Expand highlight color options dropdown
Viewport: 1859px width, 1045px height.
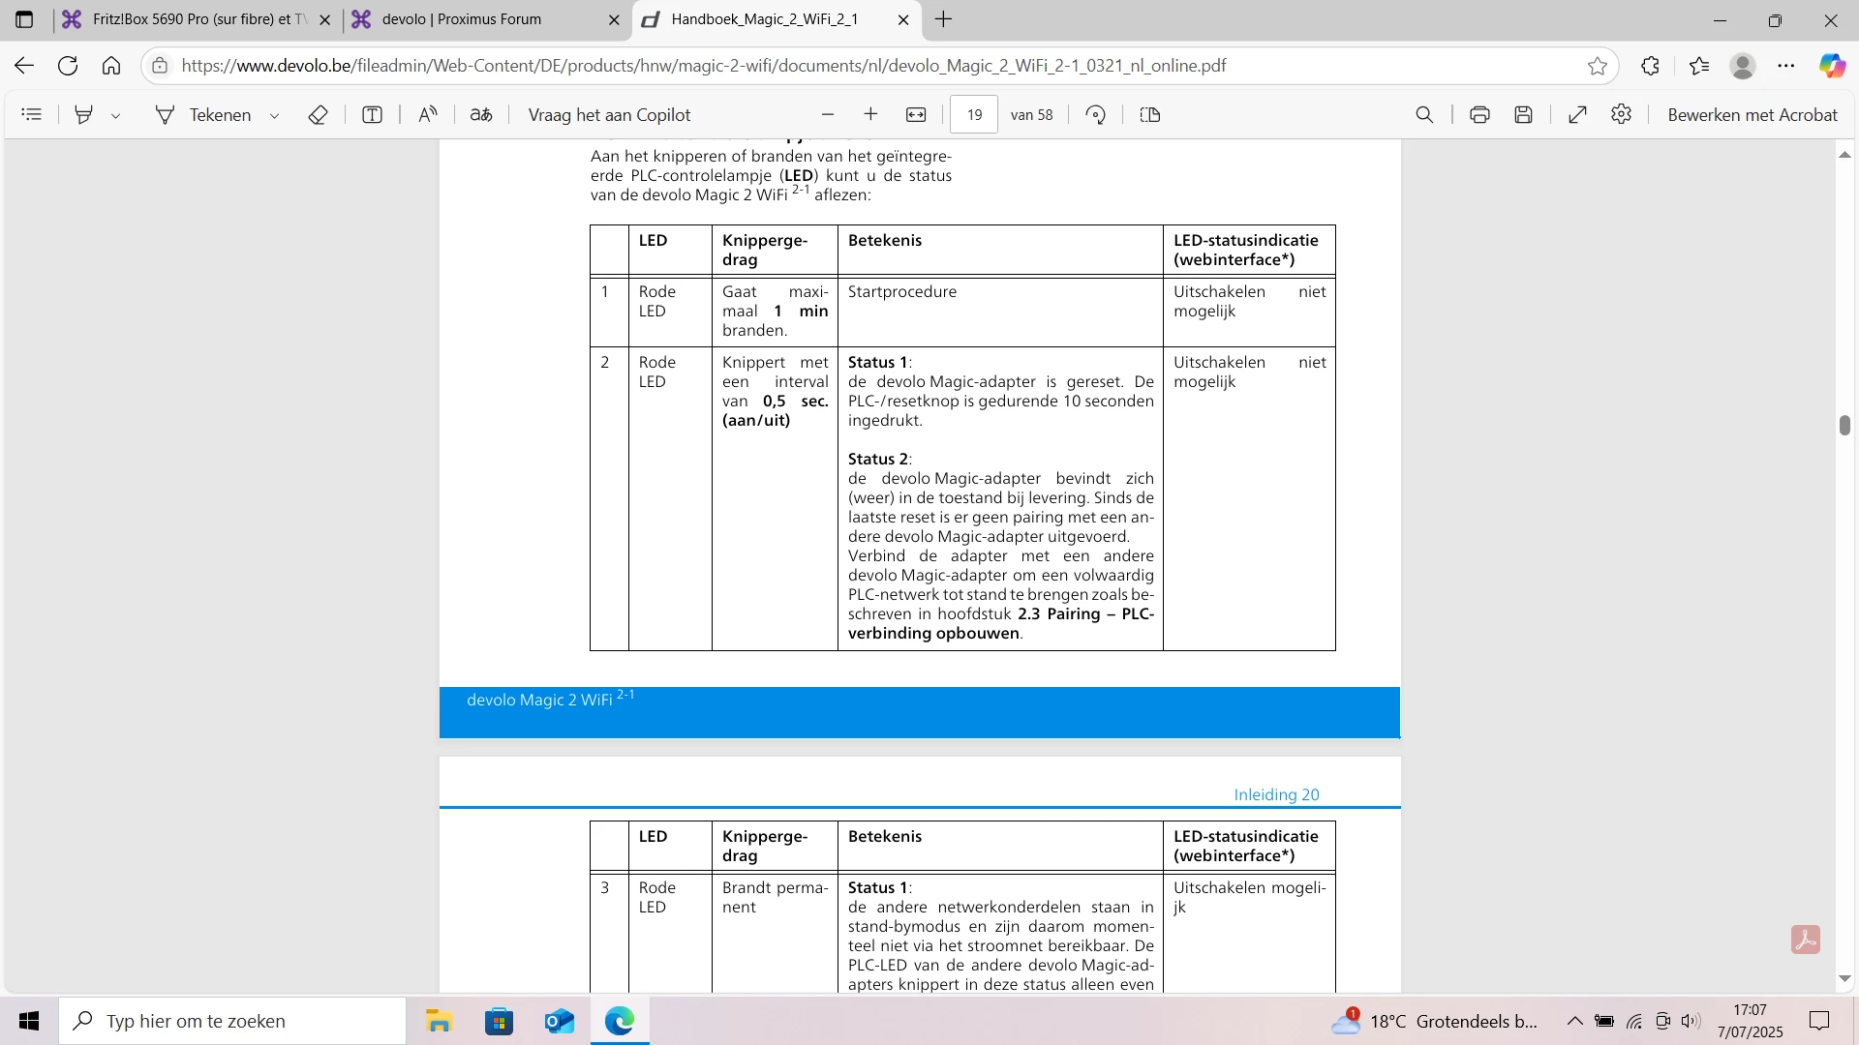pos(115,115)
